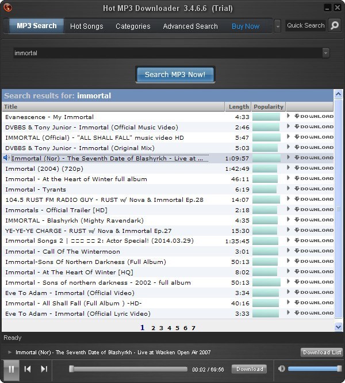
Task: Download Evanescence - My Immortal
Action: [x=314, y=116]
